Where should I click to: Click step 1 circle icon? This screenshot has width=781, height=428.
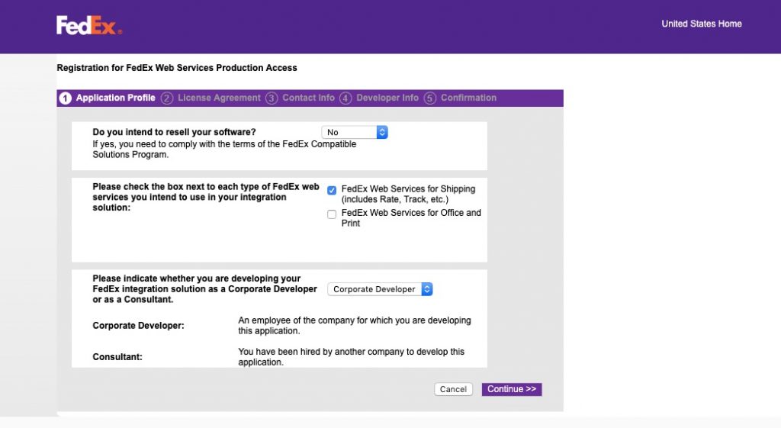tap(66, 98)
